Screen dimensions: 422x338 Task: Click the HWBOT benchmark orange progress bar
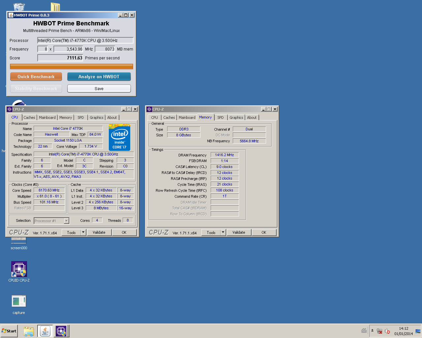point(72,66)
